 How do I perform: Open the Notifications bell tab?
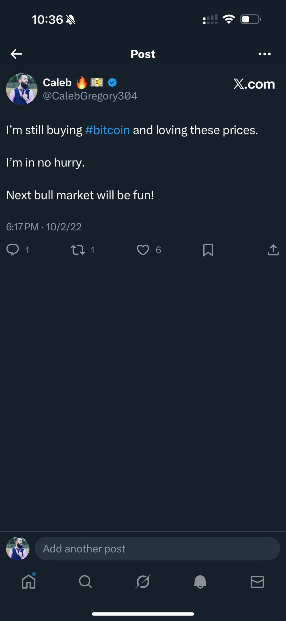200,582
